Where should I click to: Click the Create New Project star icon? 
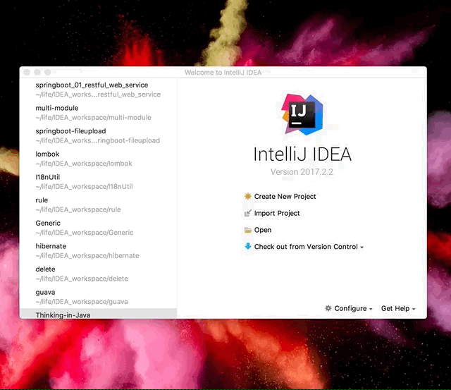point(247,196)
